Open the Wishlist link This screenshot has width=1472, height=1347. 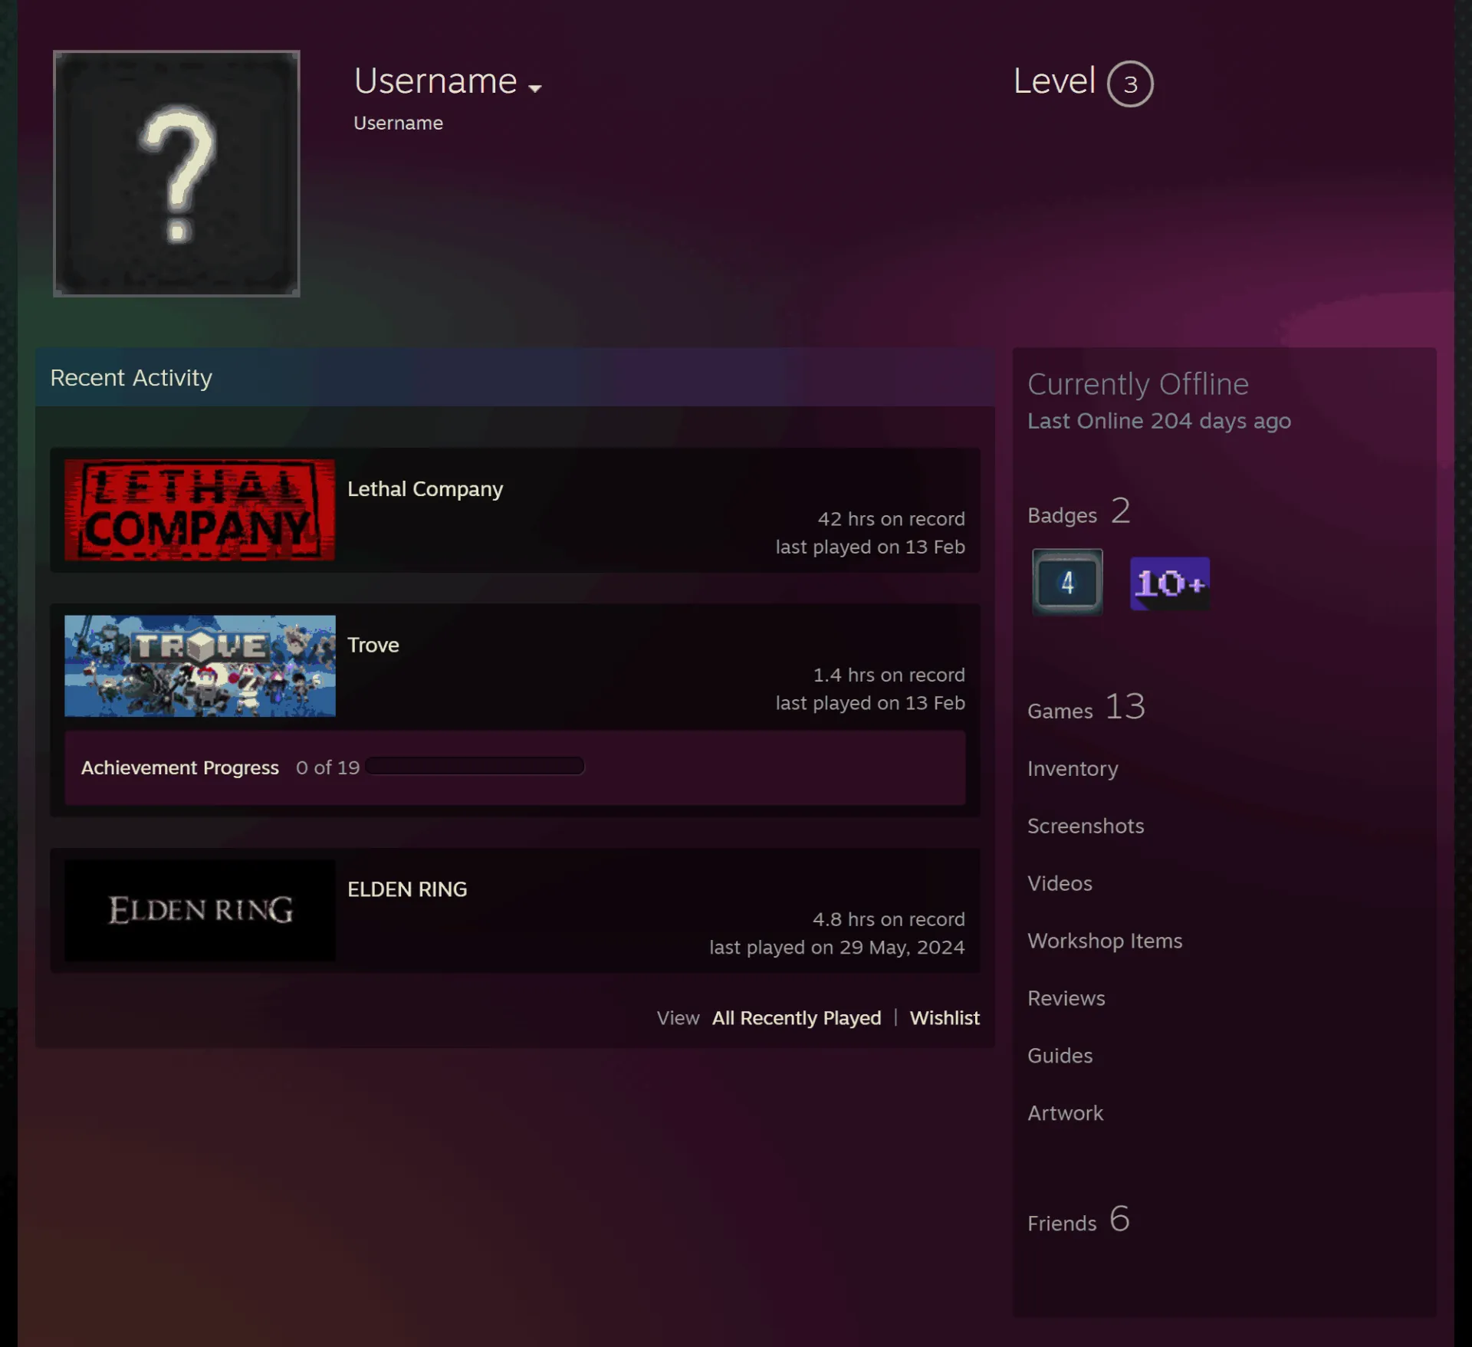pos(945,1018)
